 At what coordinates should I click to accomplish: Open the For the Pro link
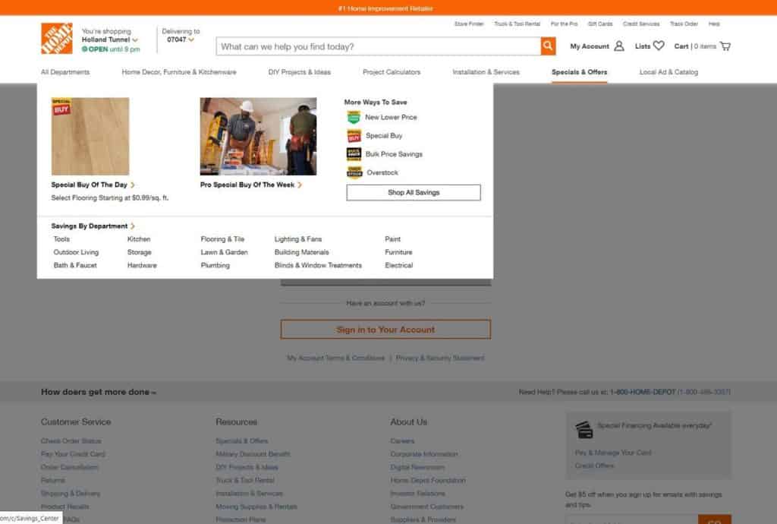[564, 24]
